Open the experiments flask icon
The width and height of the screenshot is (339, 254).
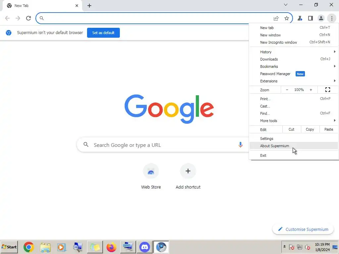[300, 19]
